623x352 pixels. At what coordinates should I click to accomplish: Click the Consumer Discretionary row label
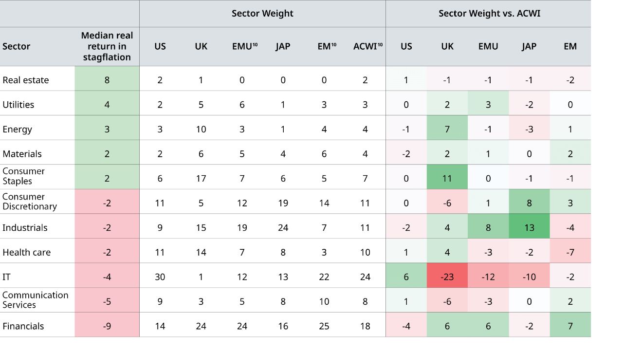coord(30,202)
